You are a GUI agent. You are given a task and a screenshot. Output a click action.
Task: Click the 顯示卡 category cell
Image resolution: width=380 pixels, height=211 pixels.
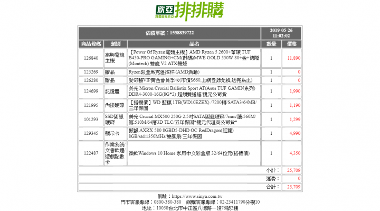point(116,133)
